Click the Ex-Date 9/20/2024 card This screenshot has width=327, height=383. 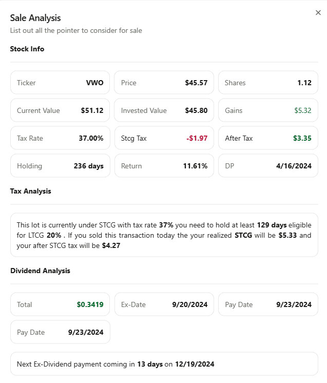(x=164, y=304)
